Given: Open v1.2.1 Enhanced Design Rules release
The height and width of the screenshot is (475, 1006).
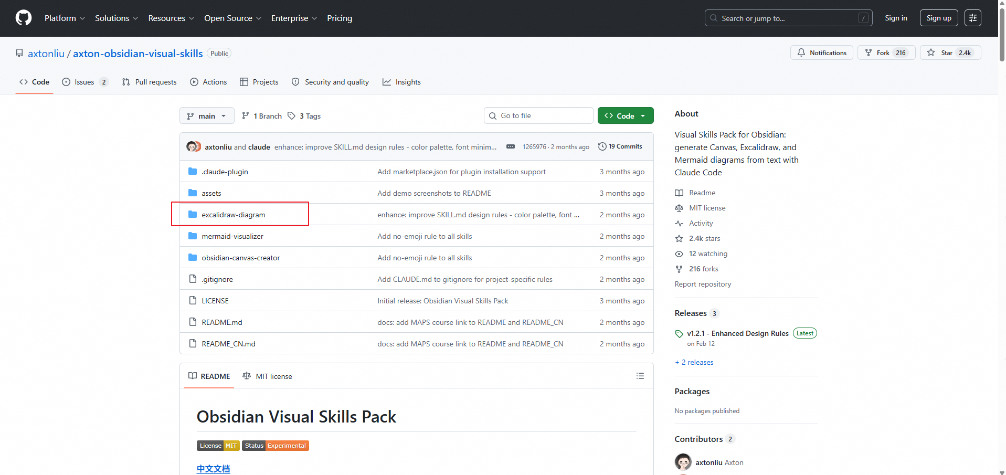Looking at the screenshot, I should tap(738, 333).
